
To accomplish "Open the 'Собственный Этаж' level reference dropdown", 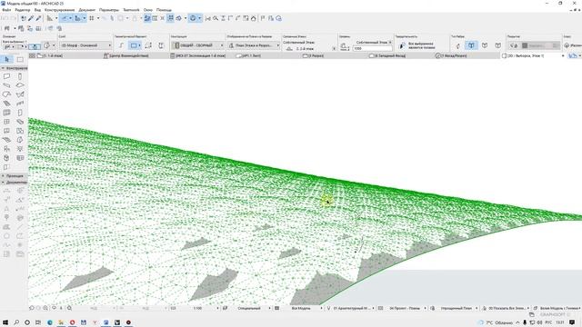I will [x=374, y=43].
